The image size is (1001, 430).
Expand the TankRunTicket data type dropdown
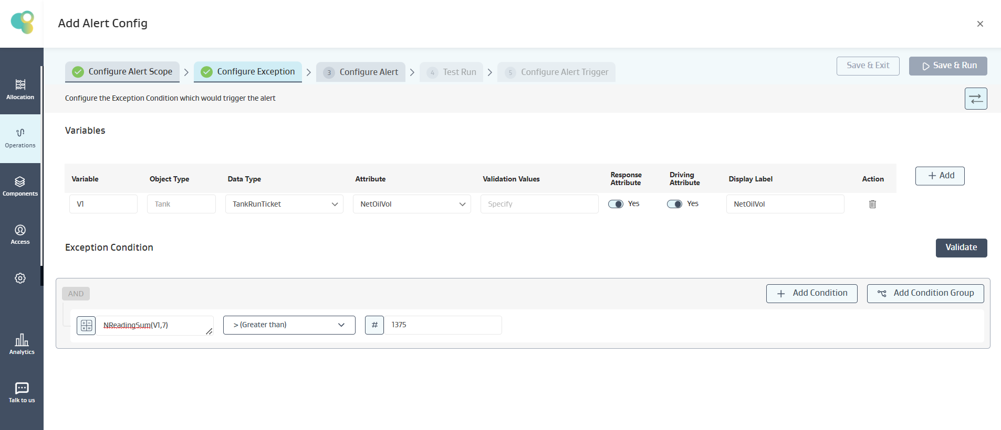pyautogui.click(x=284, y=204)
